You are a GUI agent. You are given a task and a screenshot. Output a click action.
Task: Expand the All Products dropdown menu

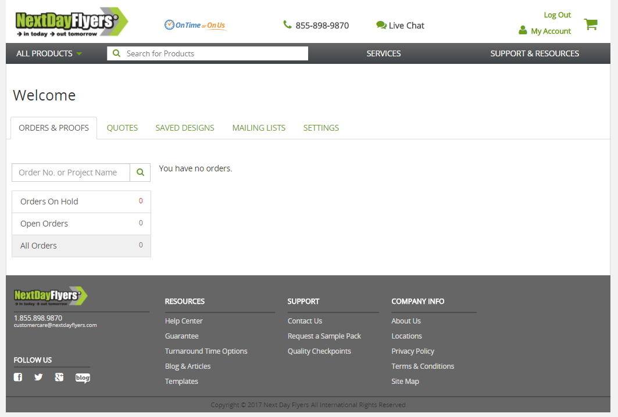pyautogui.click(x=49, y=53)
